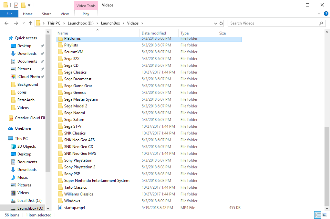The image size is (330, 219).
Task: Switch to the Home ribbon tab
Action: pos(28,14)
